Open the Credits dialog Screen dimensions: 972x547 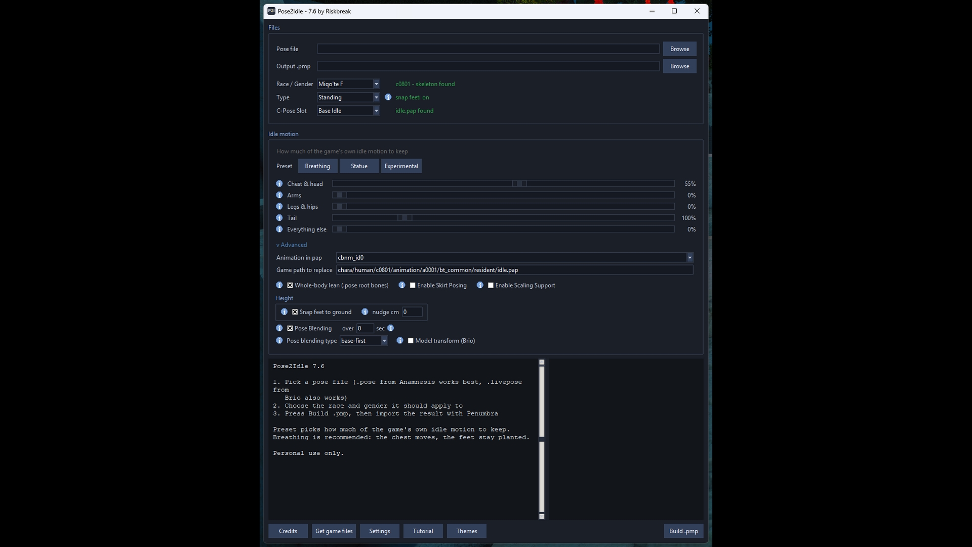(288, 531)
